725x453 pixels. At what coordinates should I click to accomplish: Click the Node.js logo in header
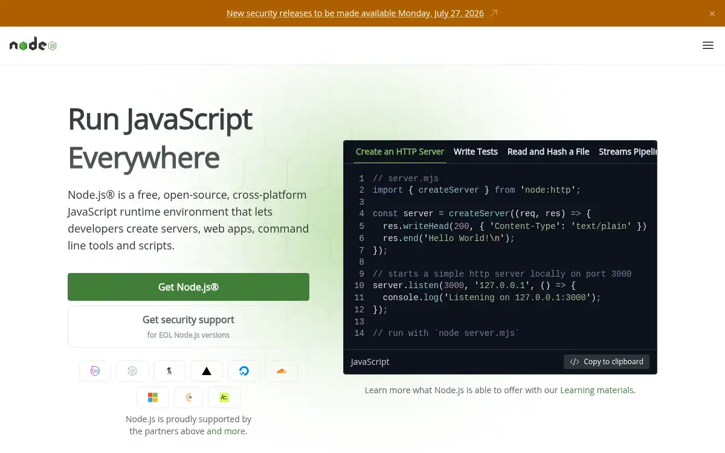click(x=33, y=45)
